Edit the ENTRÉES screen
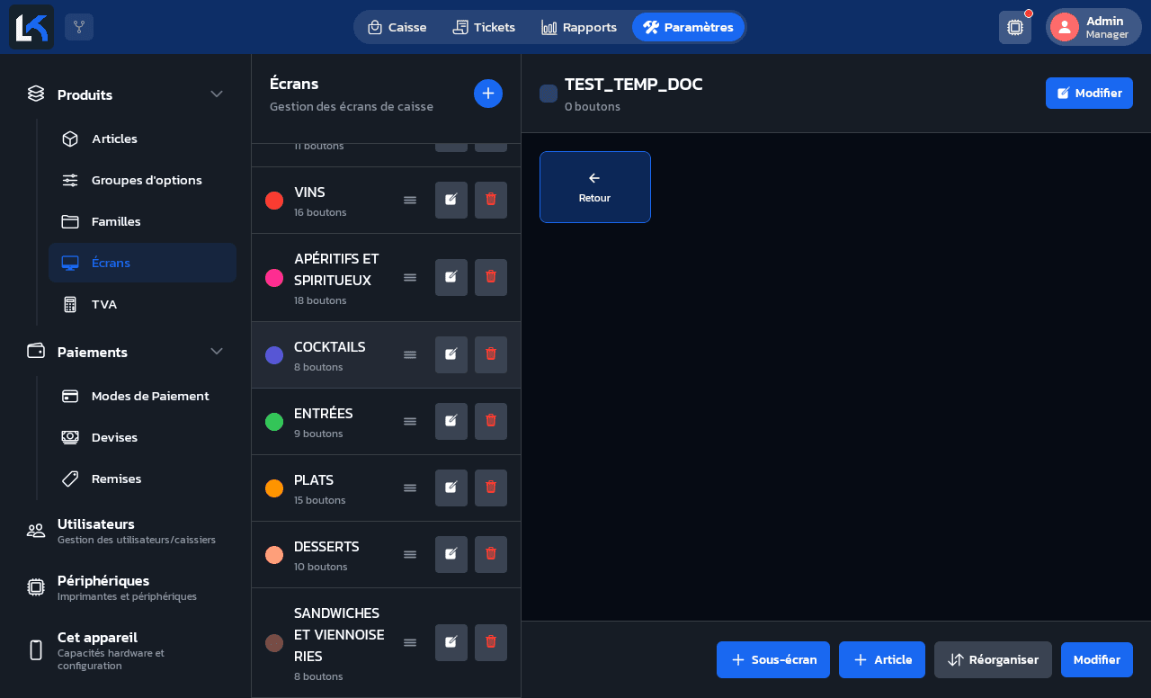The height and width of the screenshot is (698, 1151). click(x=451, y=421)
